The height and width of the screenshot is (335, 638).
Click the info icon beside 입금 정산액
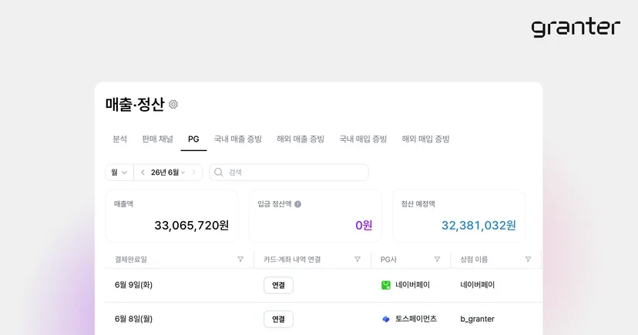click(x=298, y=204)
